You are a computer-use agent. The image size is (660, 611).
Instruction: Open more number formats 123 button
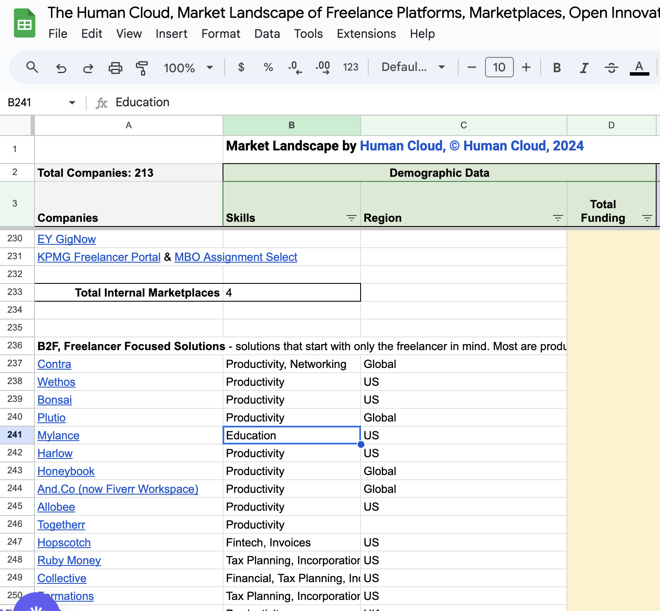pyautogui.click(x=351, y=67)
